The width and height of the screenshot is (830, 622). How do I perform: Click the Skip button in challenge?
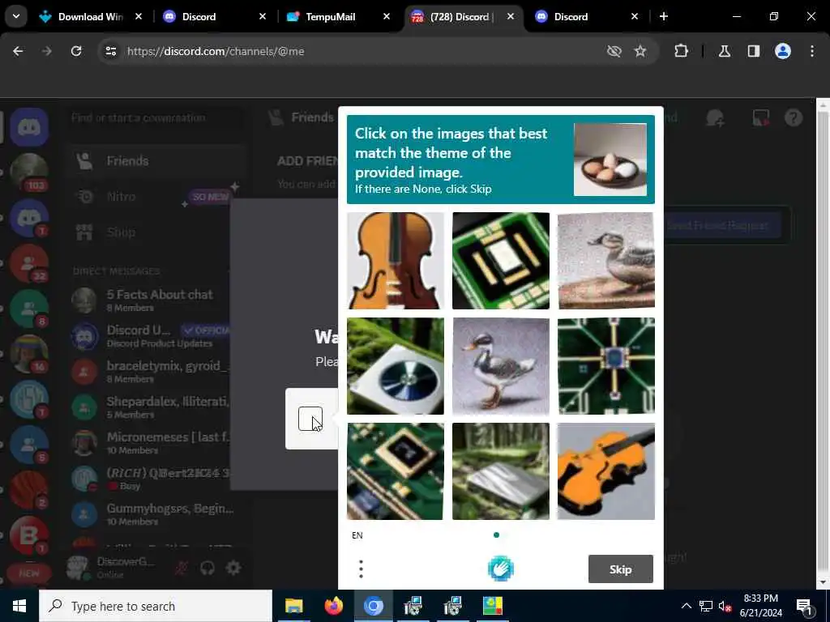pos(620,569)
